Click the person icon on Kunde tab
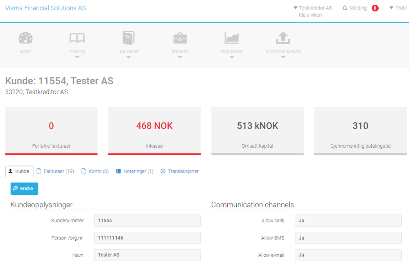The width and height of the screenshot is (409, 271). tap(10, 171)
